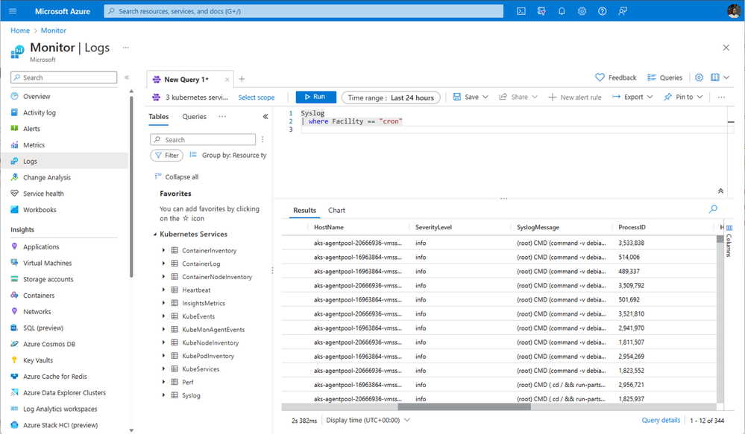This screenshot has height=434, width=745.
Task: Click Select scope link
Action: 256,98
